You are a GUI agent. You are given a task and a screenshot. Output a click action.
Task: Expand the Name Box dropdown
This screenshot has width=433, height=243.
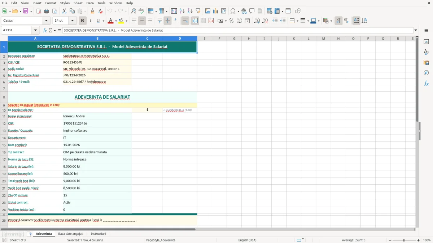point(35,31)
